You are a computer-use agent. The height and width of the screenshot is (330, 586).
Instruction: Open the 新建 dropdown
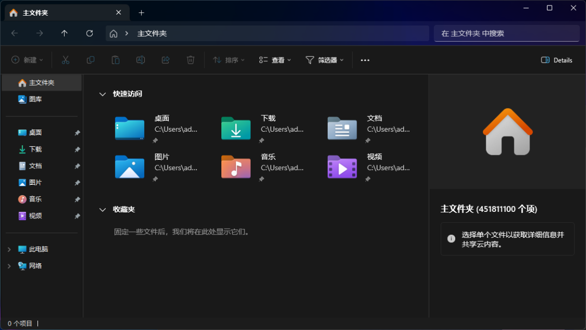[27, 60]
